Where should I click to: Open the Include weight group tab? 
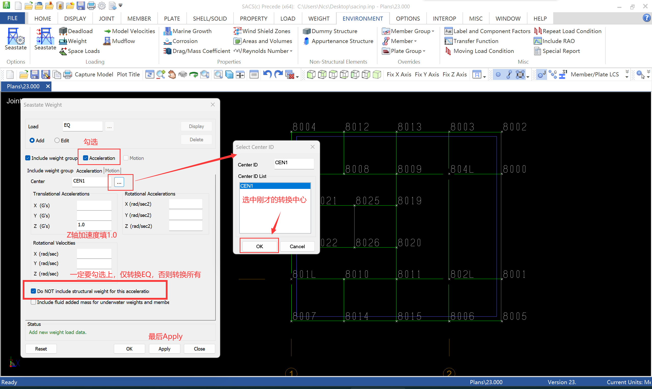(x=50, y=171)
